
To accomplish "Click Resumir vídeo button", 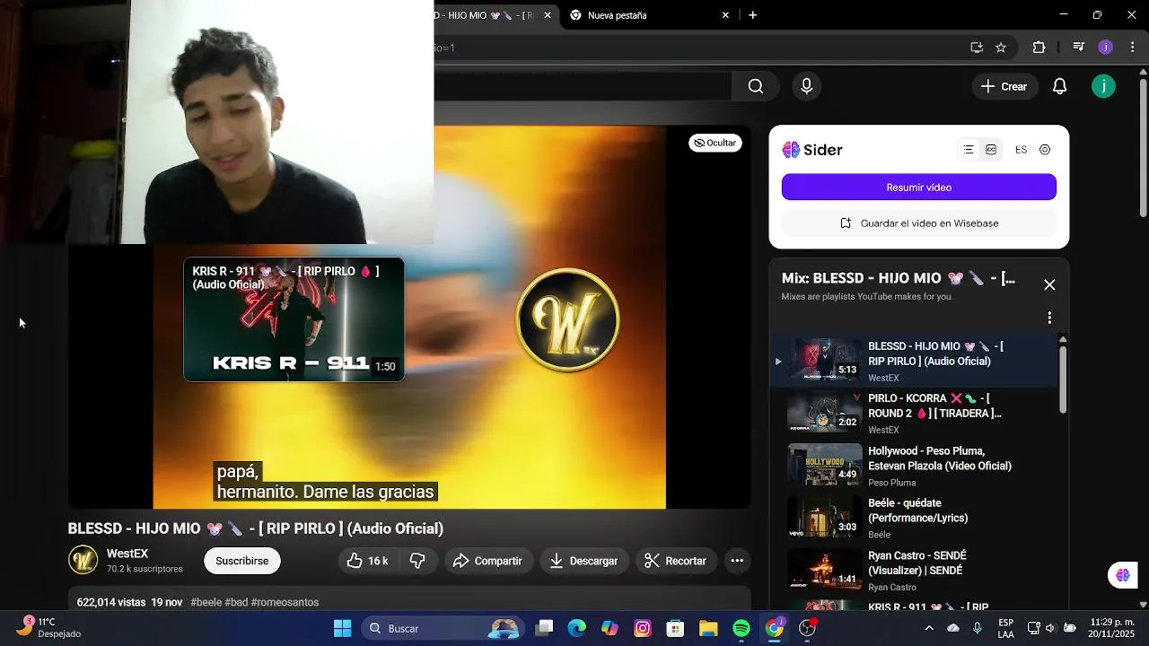I will tap(919, 187).
